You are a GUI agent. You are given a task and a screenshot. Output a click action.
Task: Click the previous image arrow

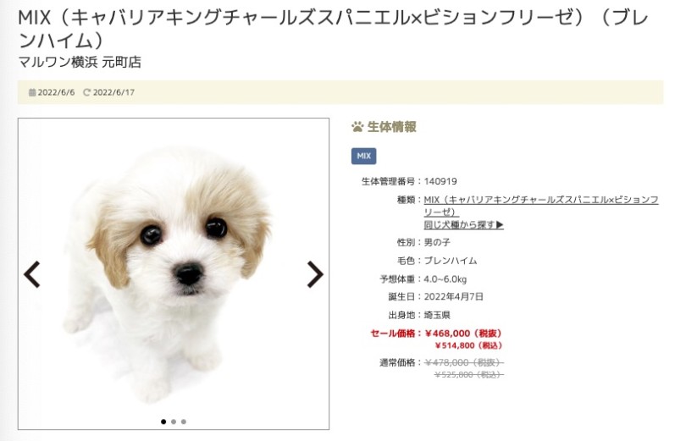pos(32,274)
